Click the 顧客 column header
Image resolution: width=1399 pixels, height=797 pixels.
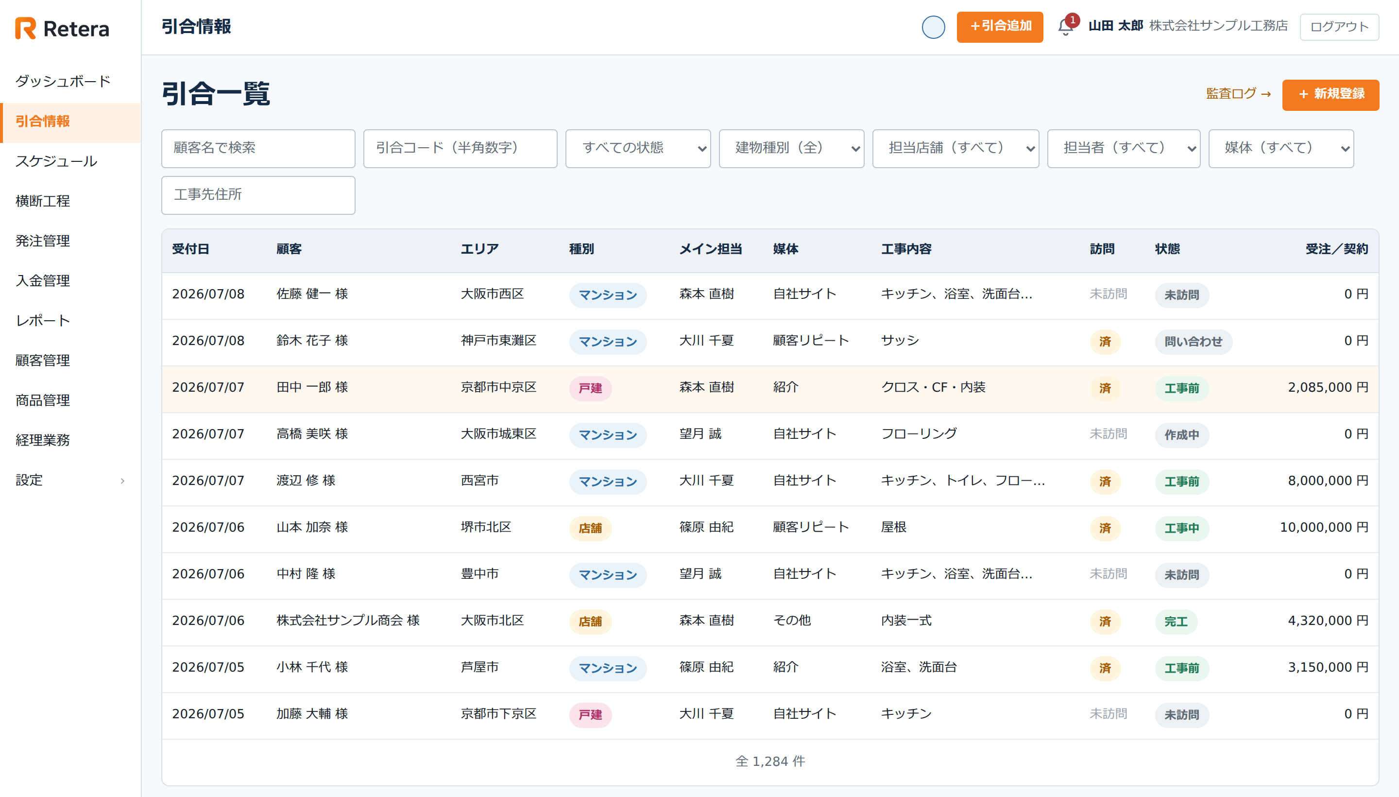coord(289,250)
